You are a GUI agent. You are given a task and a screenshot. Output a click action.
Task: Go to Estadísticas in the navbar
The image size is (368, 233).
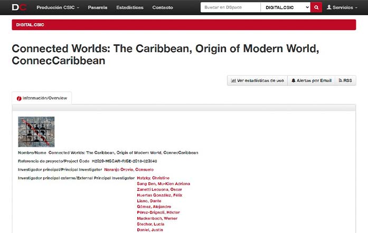point(130,7)
